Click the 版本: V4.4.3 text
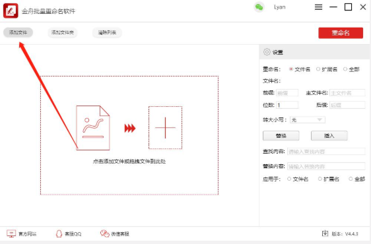Image resolution: width=371 pixels, height=244 pixels. tap(345, 234)
